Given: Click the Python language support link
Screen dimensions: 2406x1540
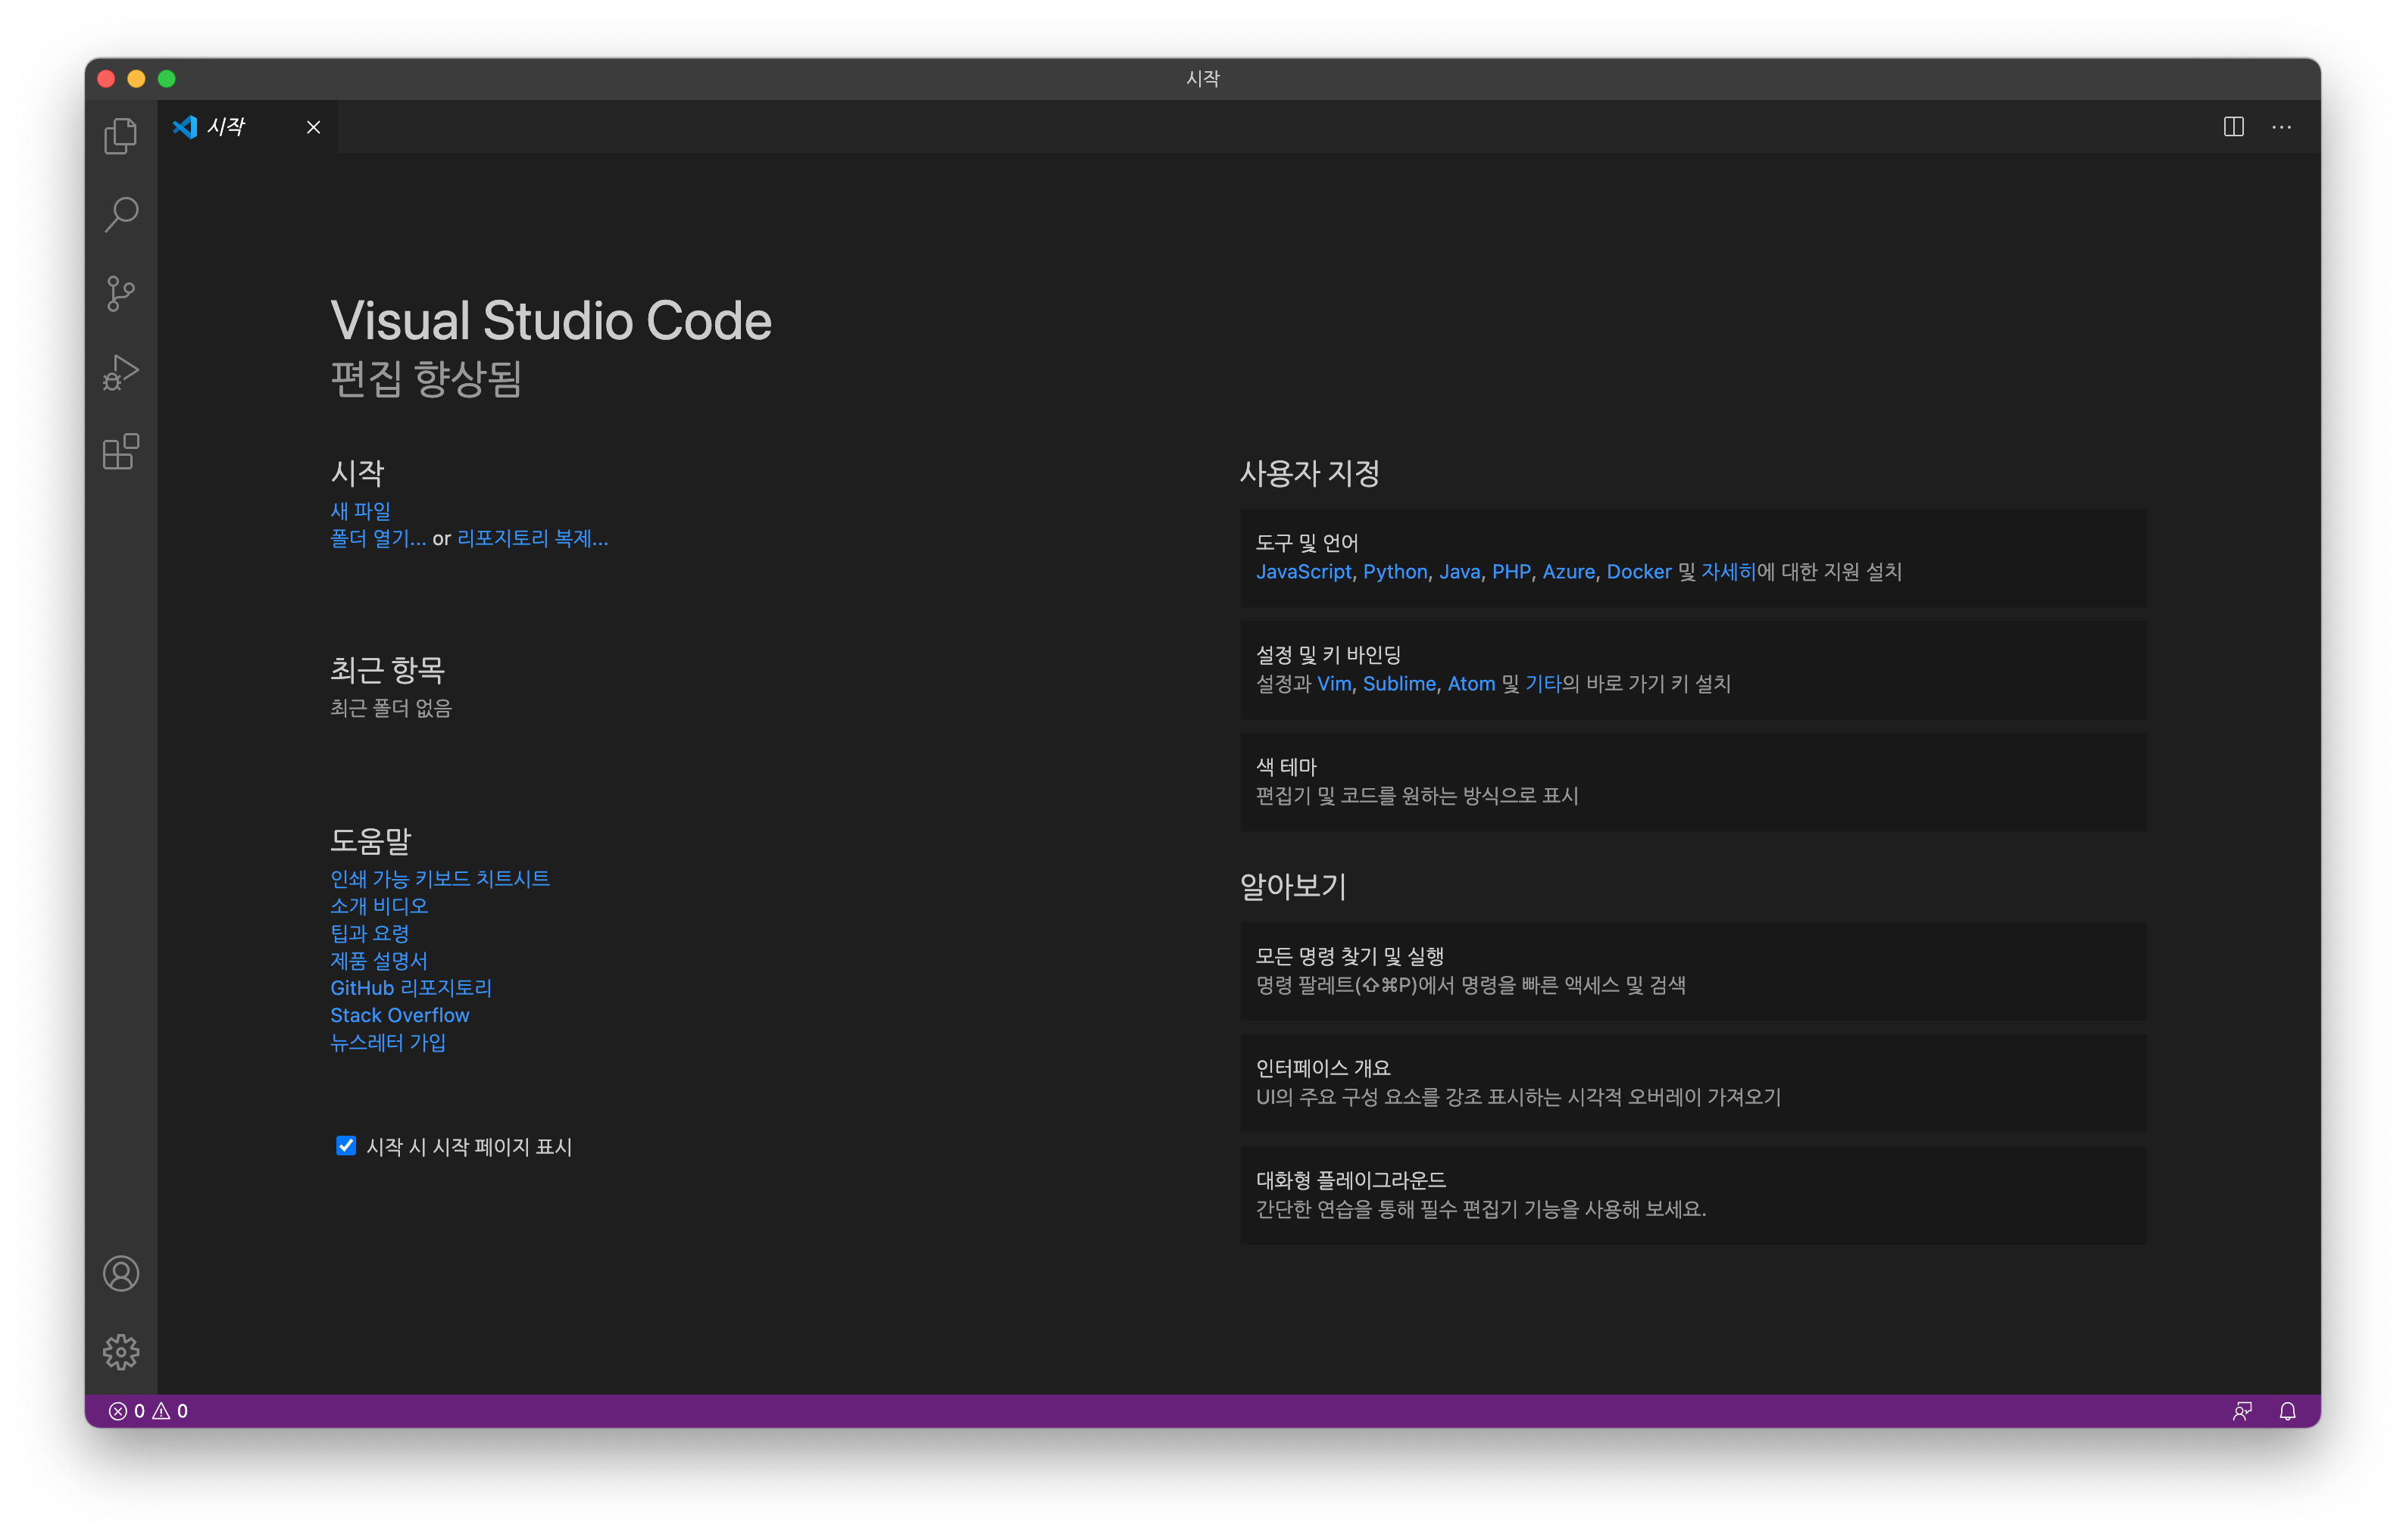Looking at the screenshot, I should tap(1395, 571).
